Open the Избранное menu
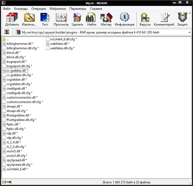The height and width of the screenshot is (186, 193). [58, 9]
